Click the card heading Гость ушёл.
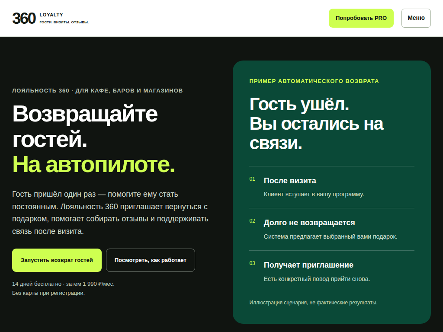The width and height of the screenshot is (443, 332). coord(299,104)
